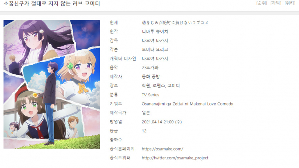The image size is (299, 168).
Task: Select director name next to 감독
Action: click(155, 40)
